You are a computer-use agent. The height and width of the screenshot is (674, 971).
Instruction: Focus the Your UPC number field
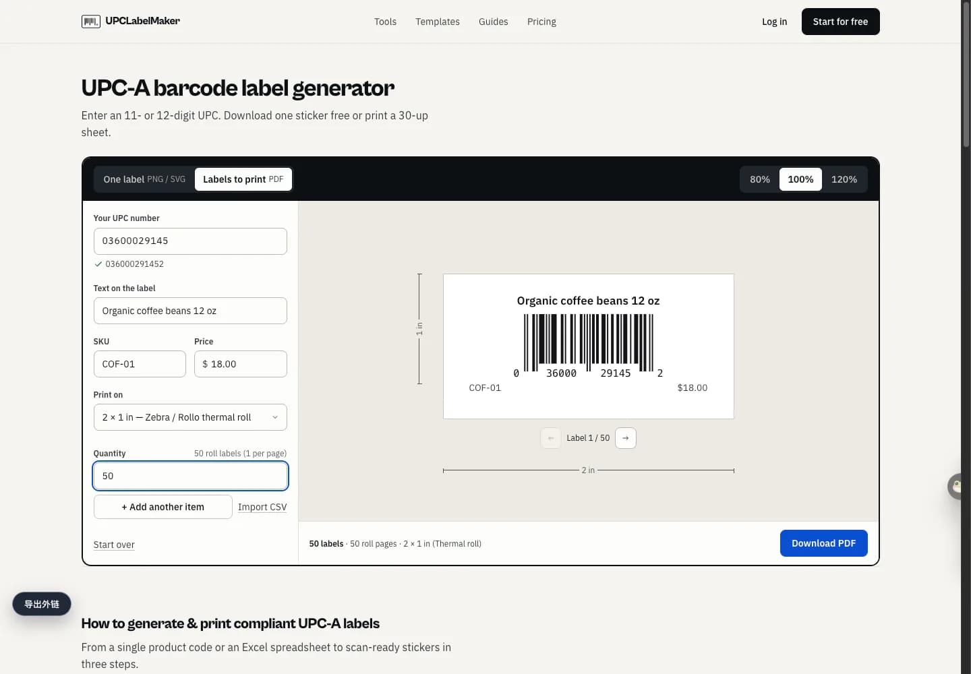[x=190, y=241]
